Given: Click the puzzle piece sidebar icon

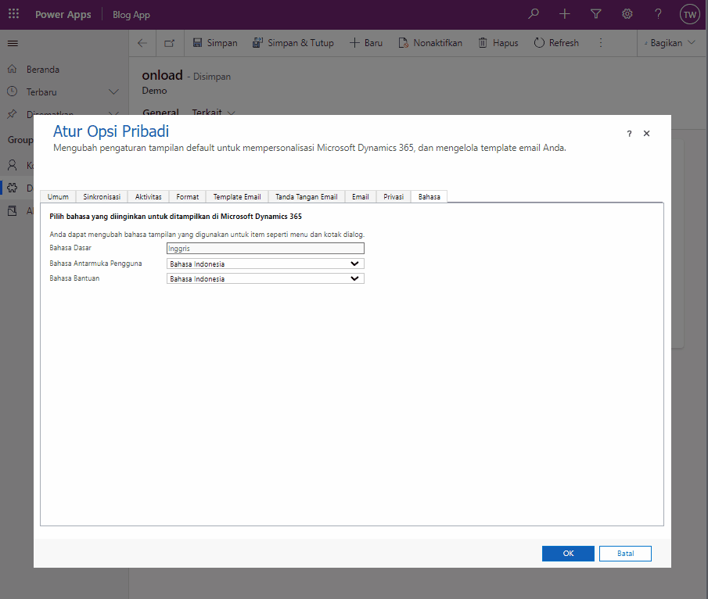Looking at the screenshot, I should tap(13, 188).
